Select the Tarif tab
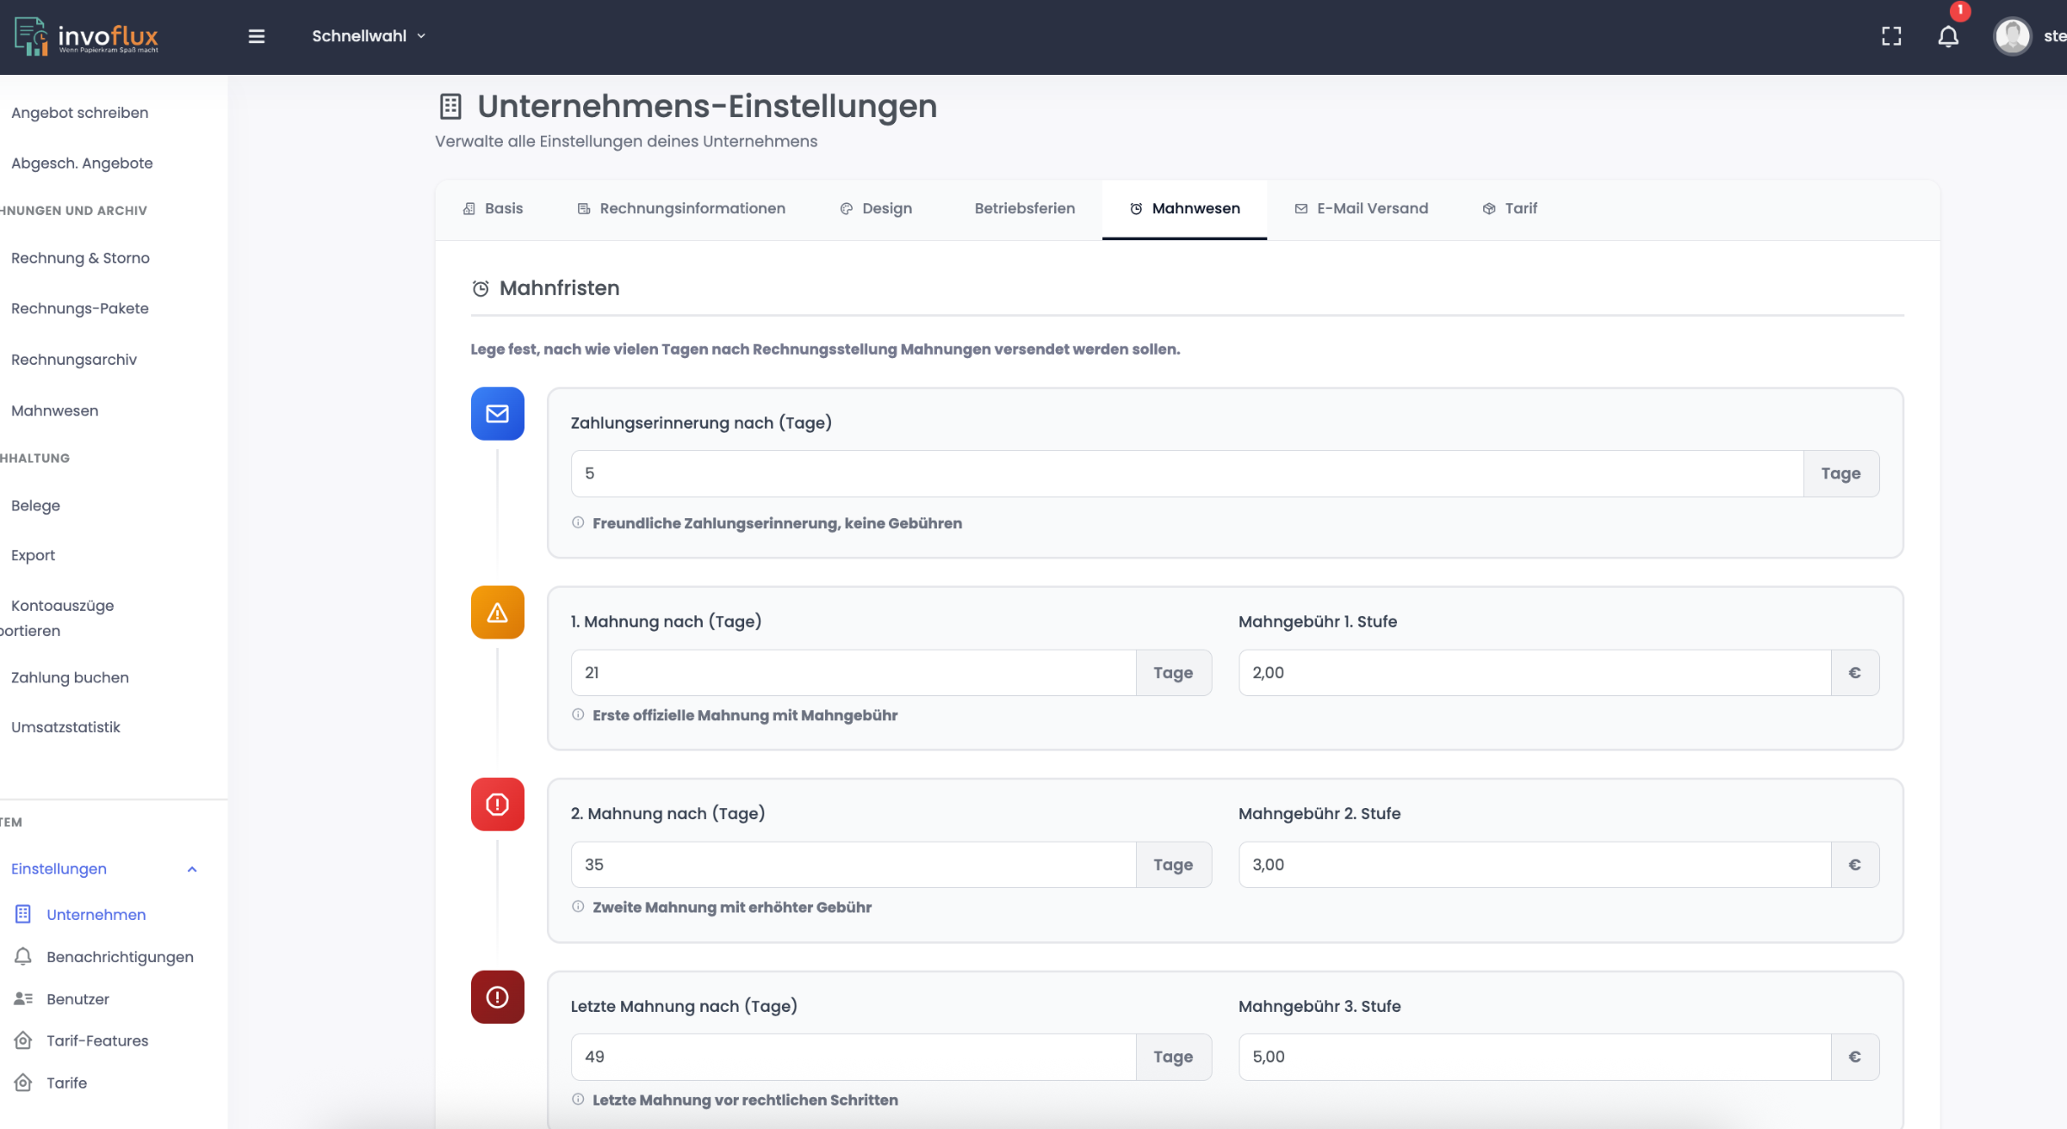 [x=1510, y=208]
